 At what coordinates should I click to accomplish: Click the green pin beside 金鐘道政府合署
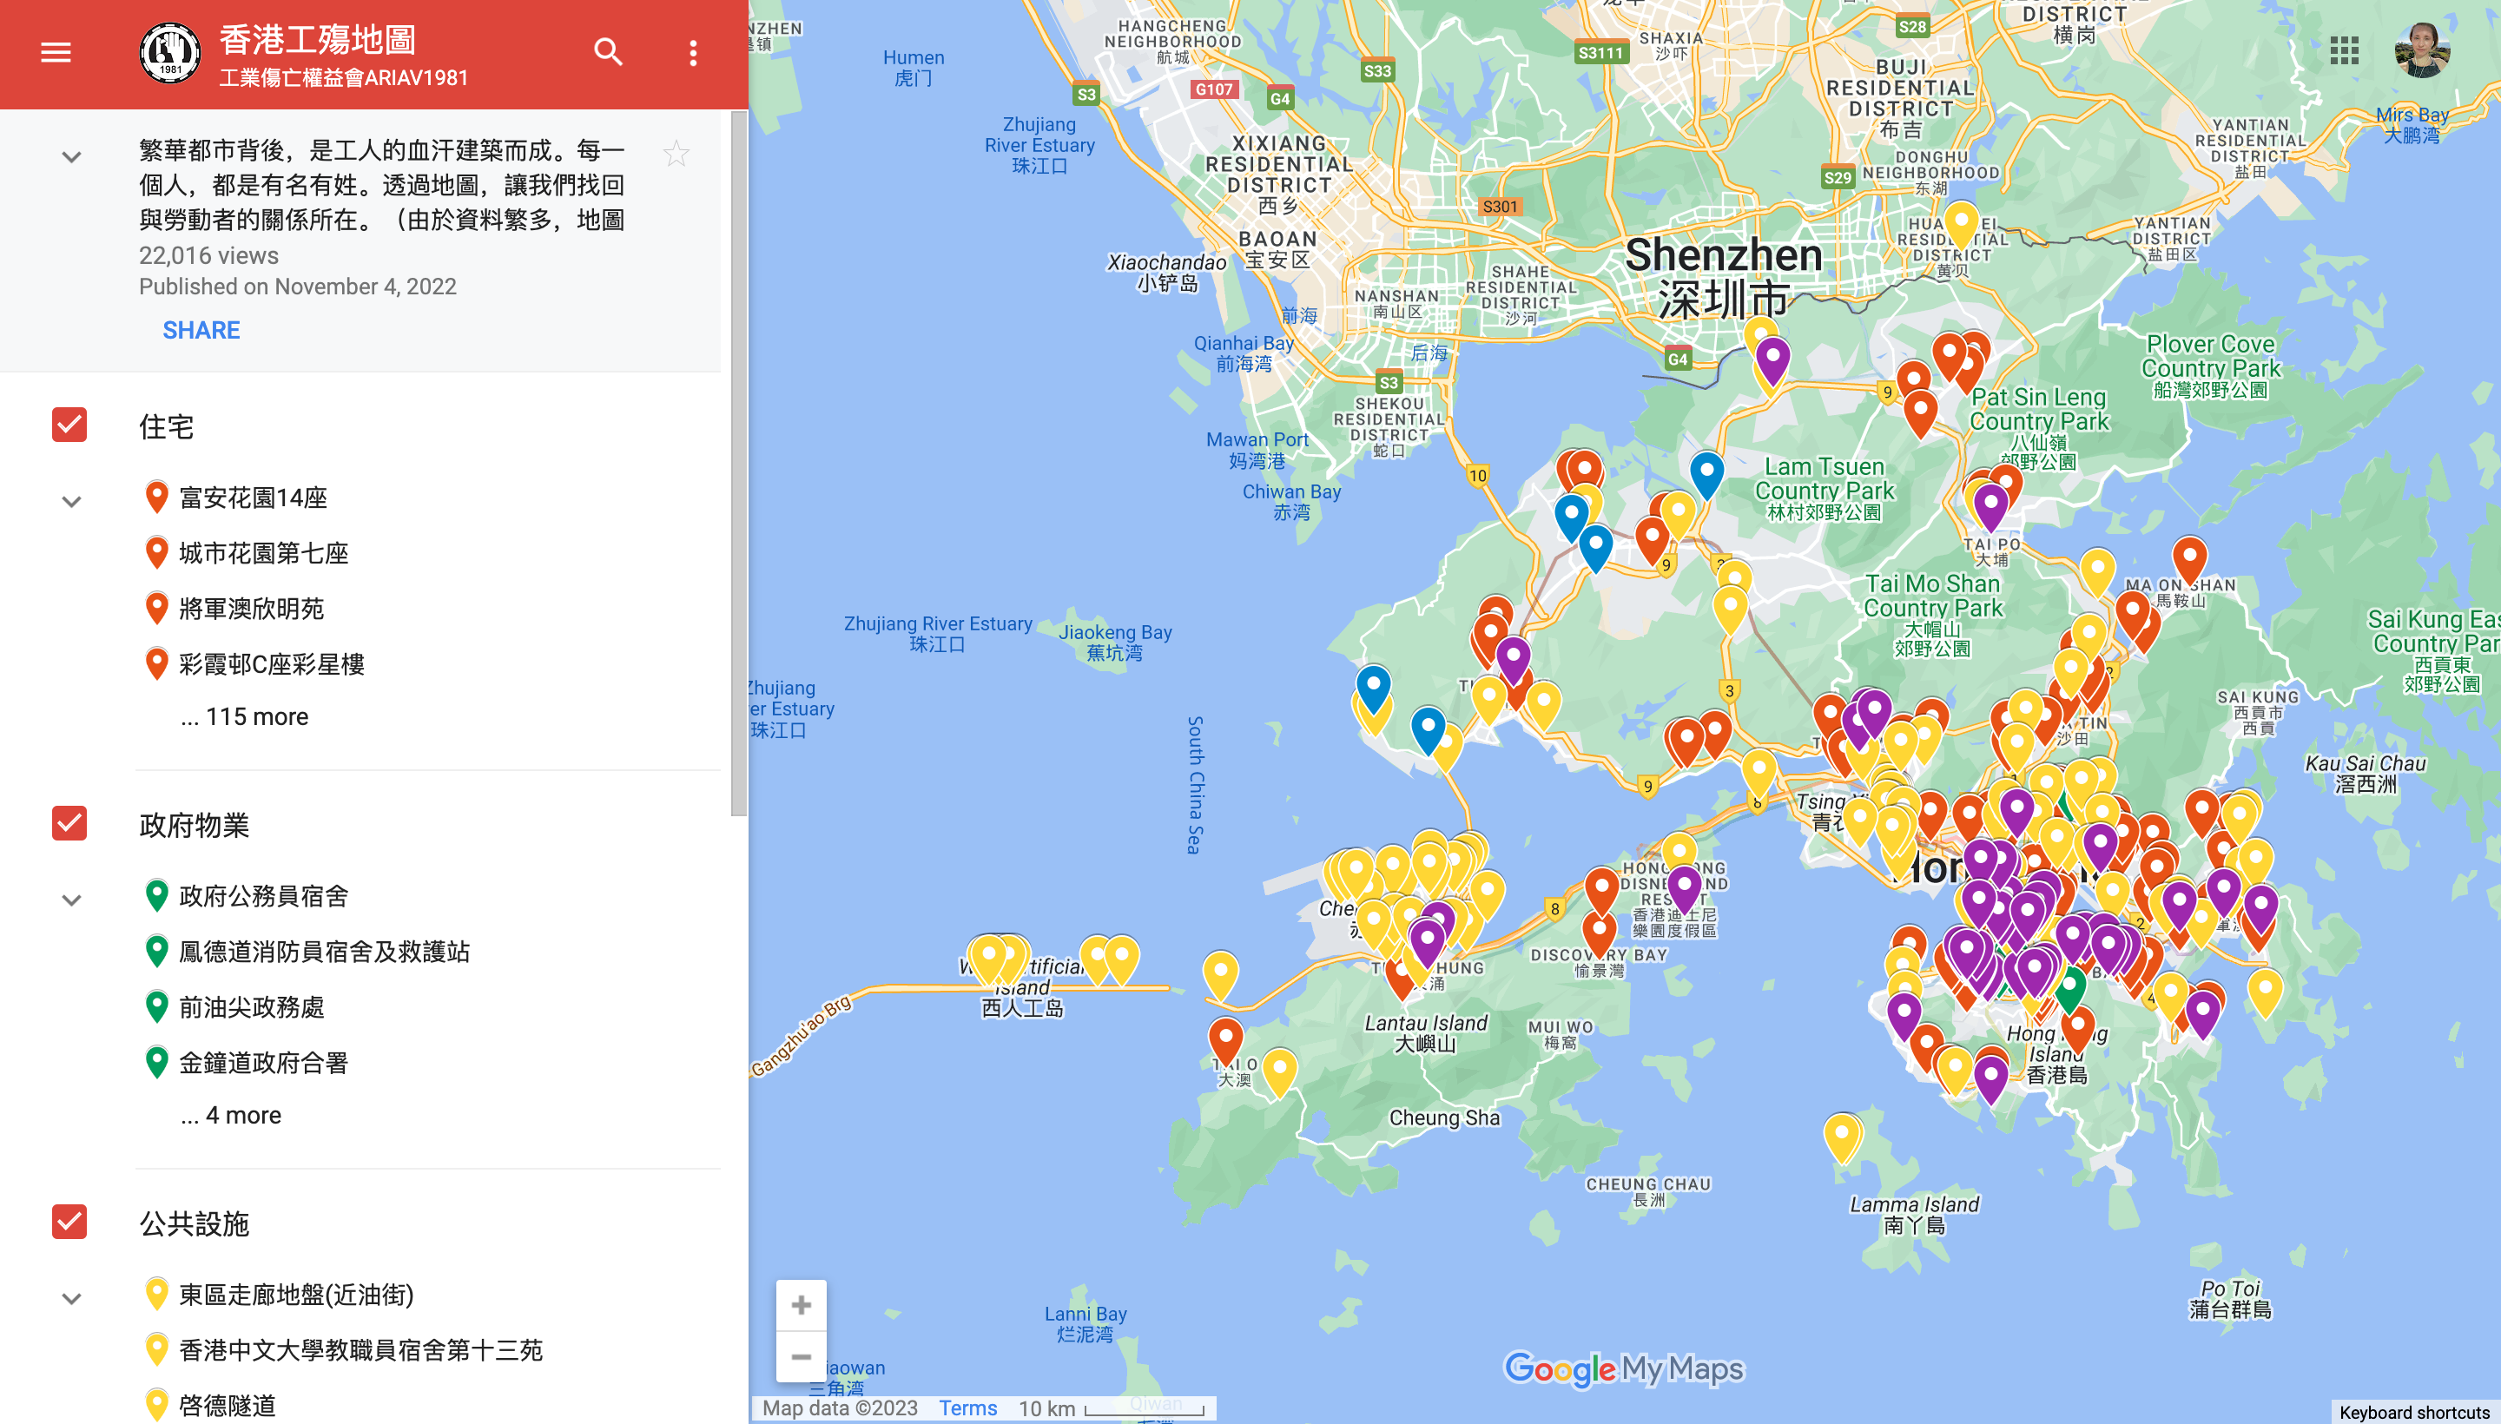(x=155, y=1062)
